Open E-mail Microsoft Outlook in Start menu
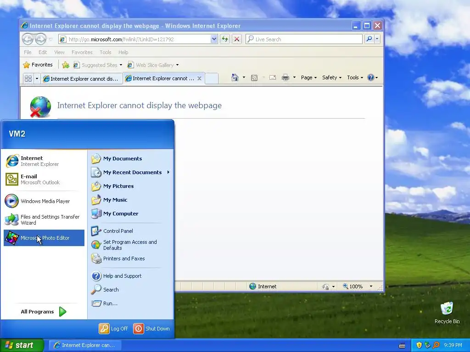This screenshot has width=470, height=352. (44, 179)
